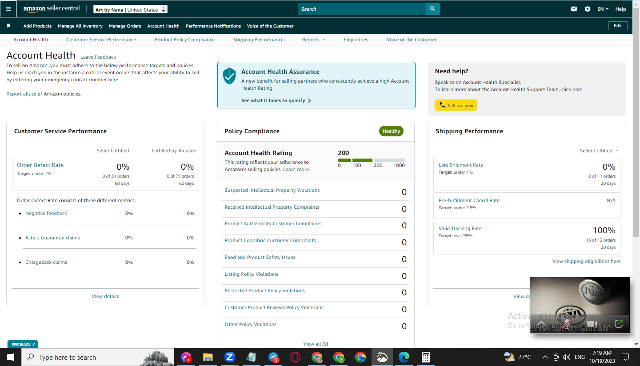This screenshot has height=366, width=640.
Task: Open the Zoom app from taskbar
Action: [229, 357]
